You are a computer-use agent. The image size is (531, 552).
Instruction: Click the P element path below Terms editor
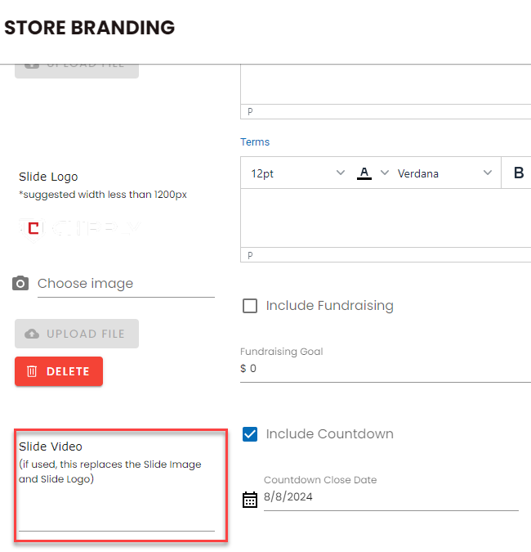point(250,256)
